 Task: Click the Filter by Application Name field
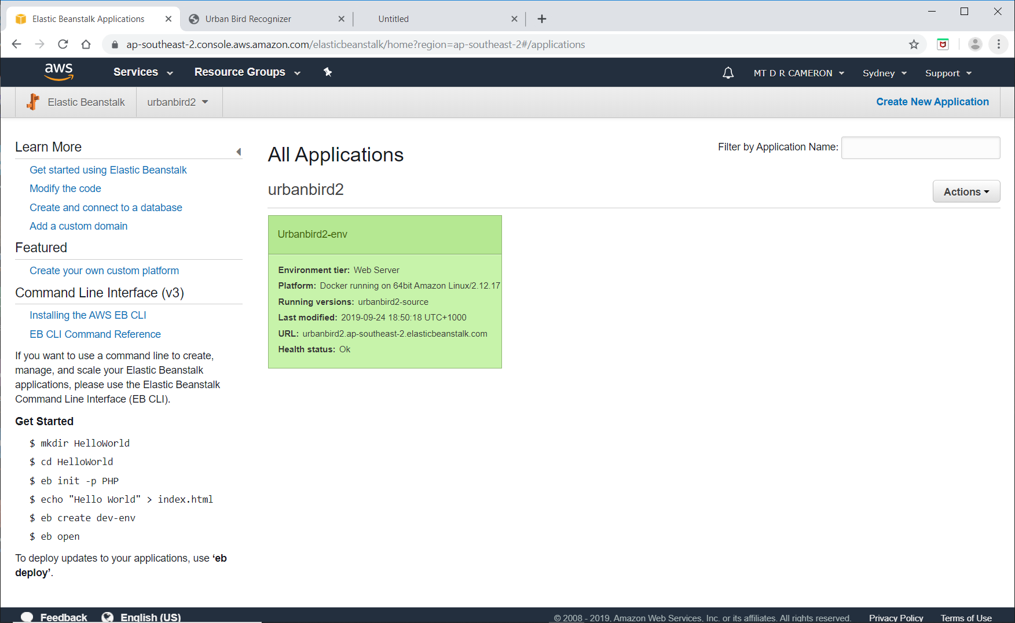[x=921, y=148]
